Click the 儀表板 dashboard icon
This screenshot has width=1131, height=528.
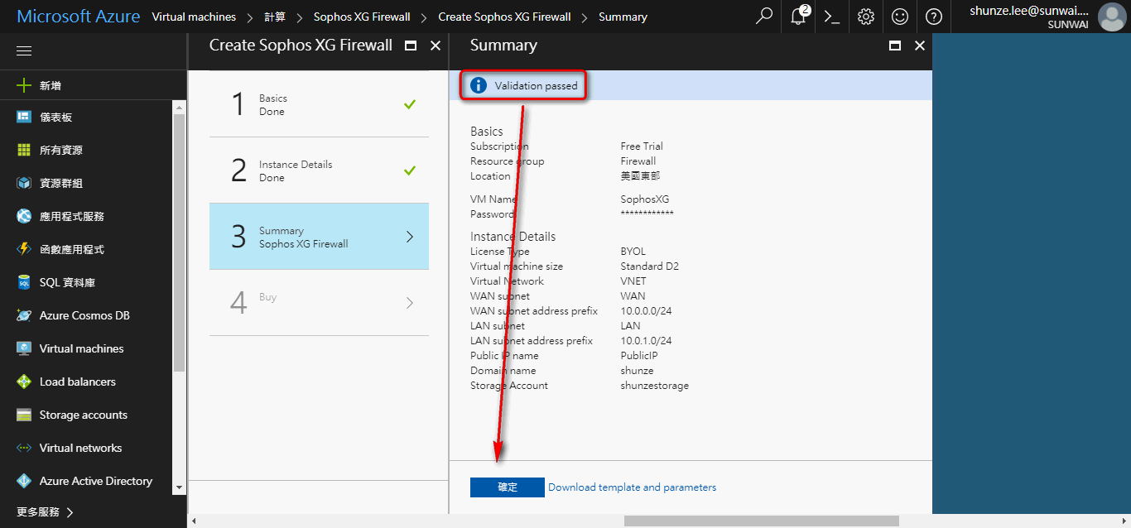click(24, 117)
